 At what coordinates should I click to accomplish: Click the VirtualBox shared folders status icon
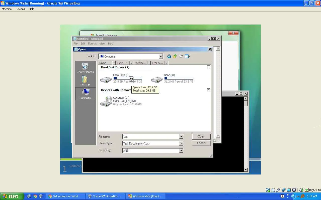click(x=289, y=190)
